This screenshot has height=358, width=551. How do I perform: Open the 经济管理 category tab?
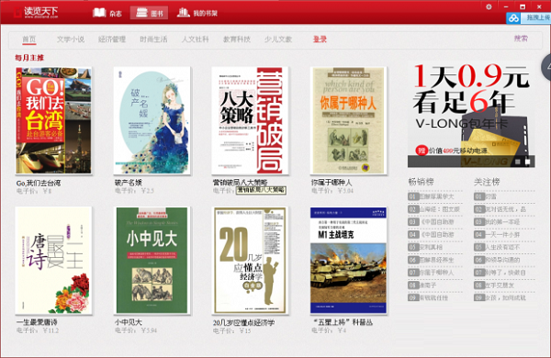point(112,39)
